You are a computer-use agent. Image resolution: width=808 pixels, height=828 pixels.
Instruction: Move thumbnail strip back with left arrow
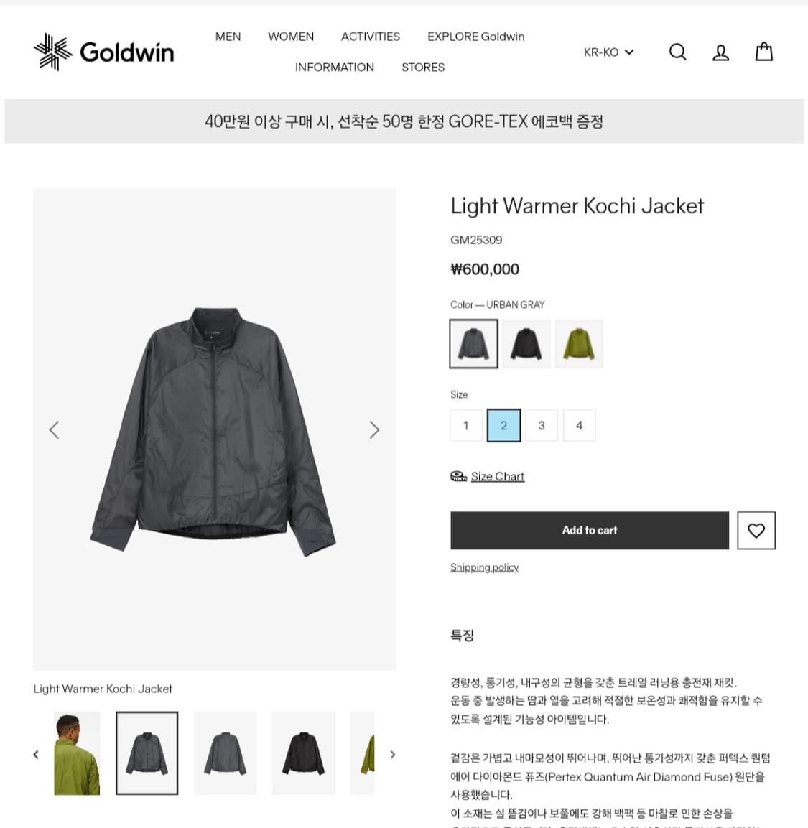[x=36, y=755]
